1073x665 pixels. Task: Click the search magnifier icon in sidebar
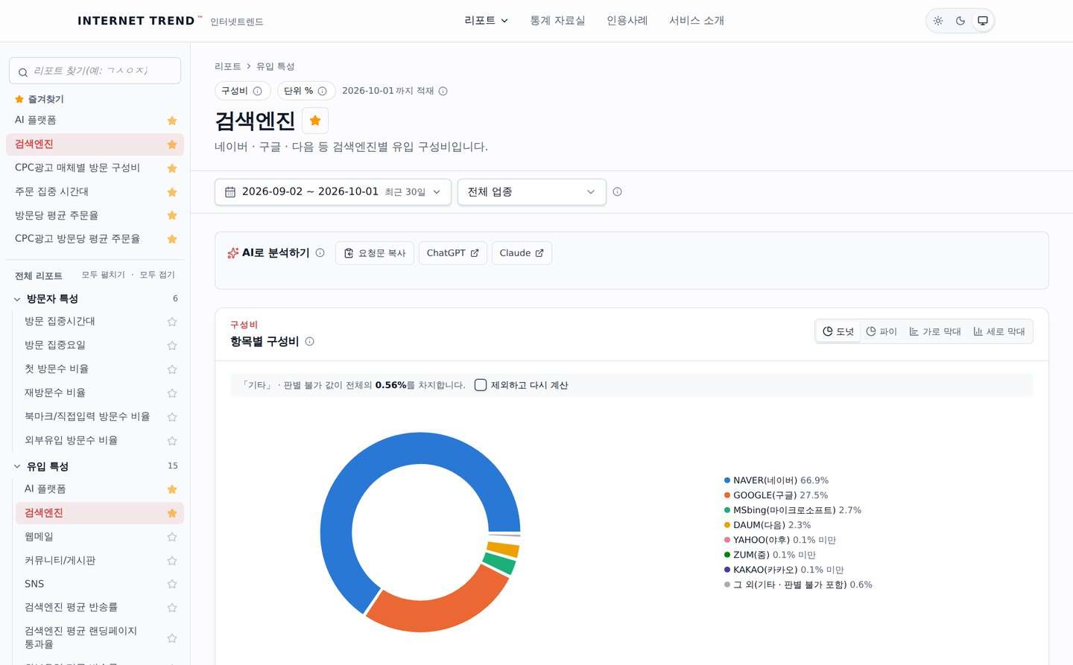tap(23, 72)
